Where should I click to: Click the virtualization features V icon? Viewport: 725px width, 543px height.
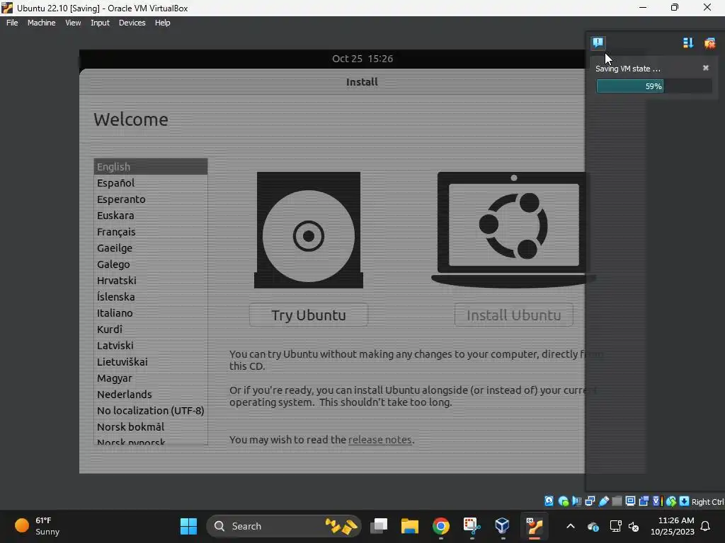[657, 501]
